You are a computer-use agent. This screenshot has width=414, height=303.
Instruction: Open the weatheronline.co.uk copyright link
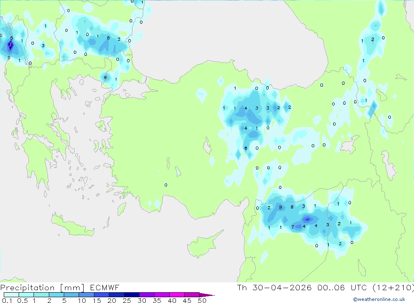(x=379, y=299)
